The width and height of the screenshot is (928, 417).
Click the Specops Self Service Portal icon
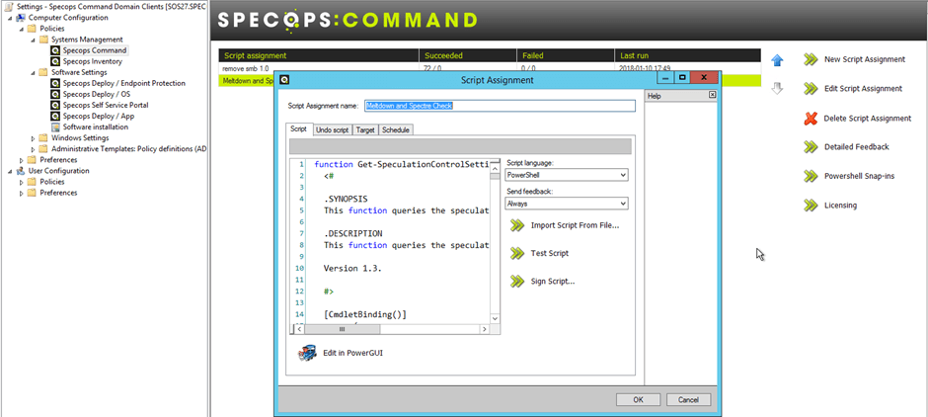point(55,106)
